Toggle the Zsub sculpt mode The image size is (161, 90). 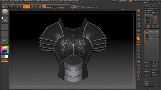click(x=62, y=6)
